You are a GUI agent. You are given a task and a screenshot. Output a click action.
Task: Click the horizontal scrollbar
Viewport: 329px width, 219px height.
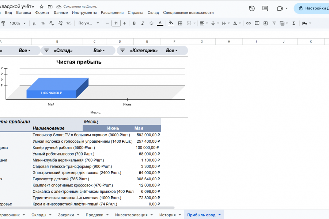pyautogui.click(x=87, y=208)
